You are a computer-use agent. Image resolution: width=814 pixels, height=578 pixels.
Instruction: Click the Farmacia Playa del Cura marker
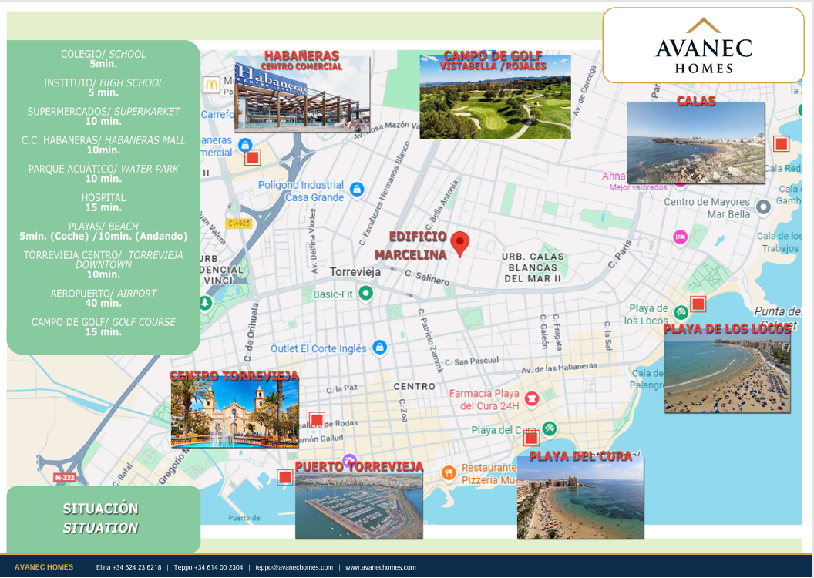point(531,398)
